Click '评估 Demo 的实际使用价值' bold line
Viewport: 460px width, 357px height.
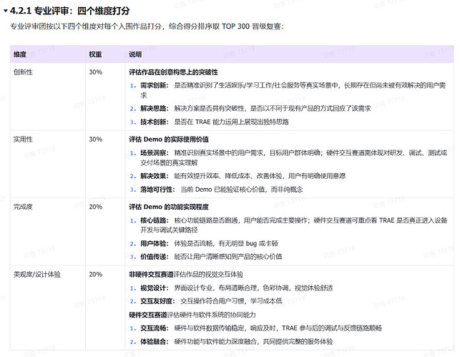pyautogui.click(x=169, y=140)
